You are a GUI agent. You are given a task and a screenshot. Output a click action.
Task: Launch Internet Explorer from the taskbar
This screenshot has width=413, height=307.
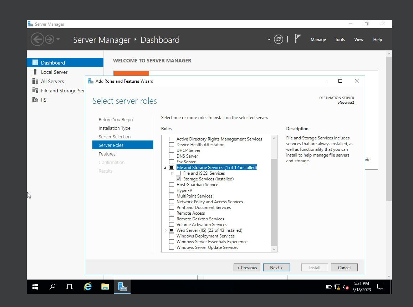tap(87, 286)
